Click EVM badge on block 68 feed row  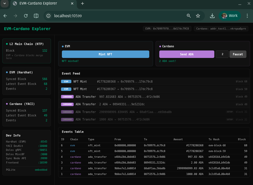tap(66, 81)
